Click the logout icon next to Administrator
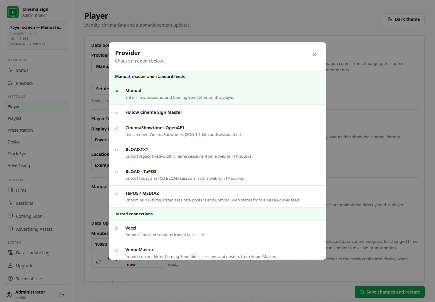This screenshot has width=435, height=302. pyautogui.click(x=62, y=295)
